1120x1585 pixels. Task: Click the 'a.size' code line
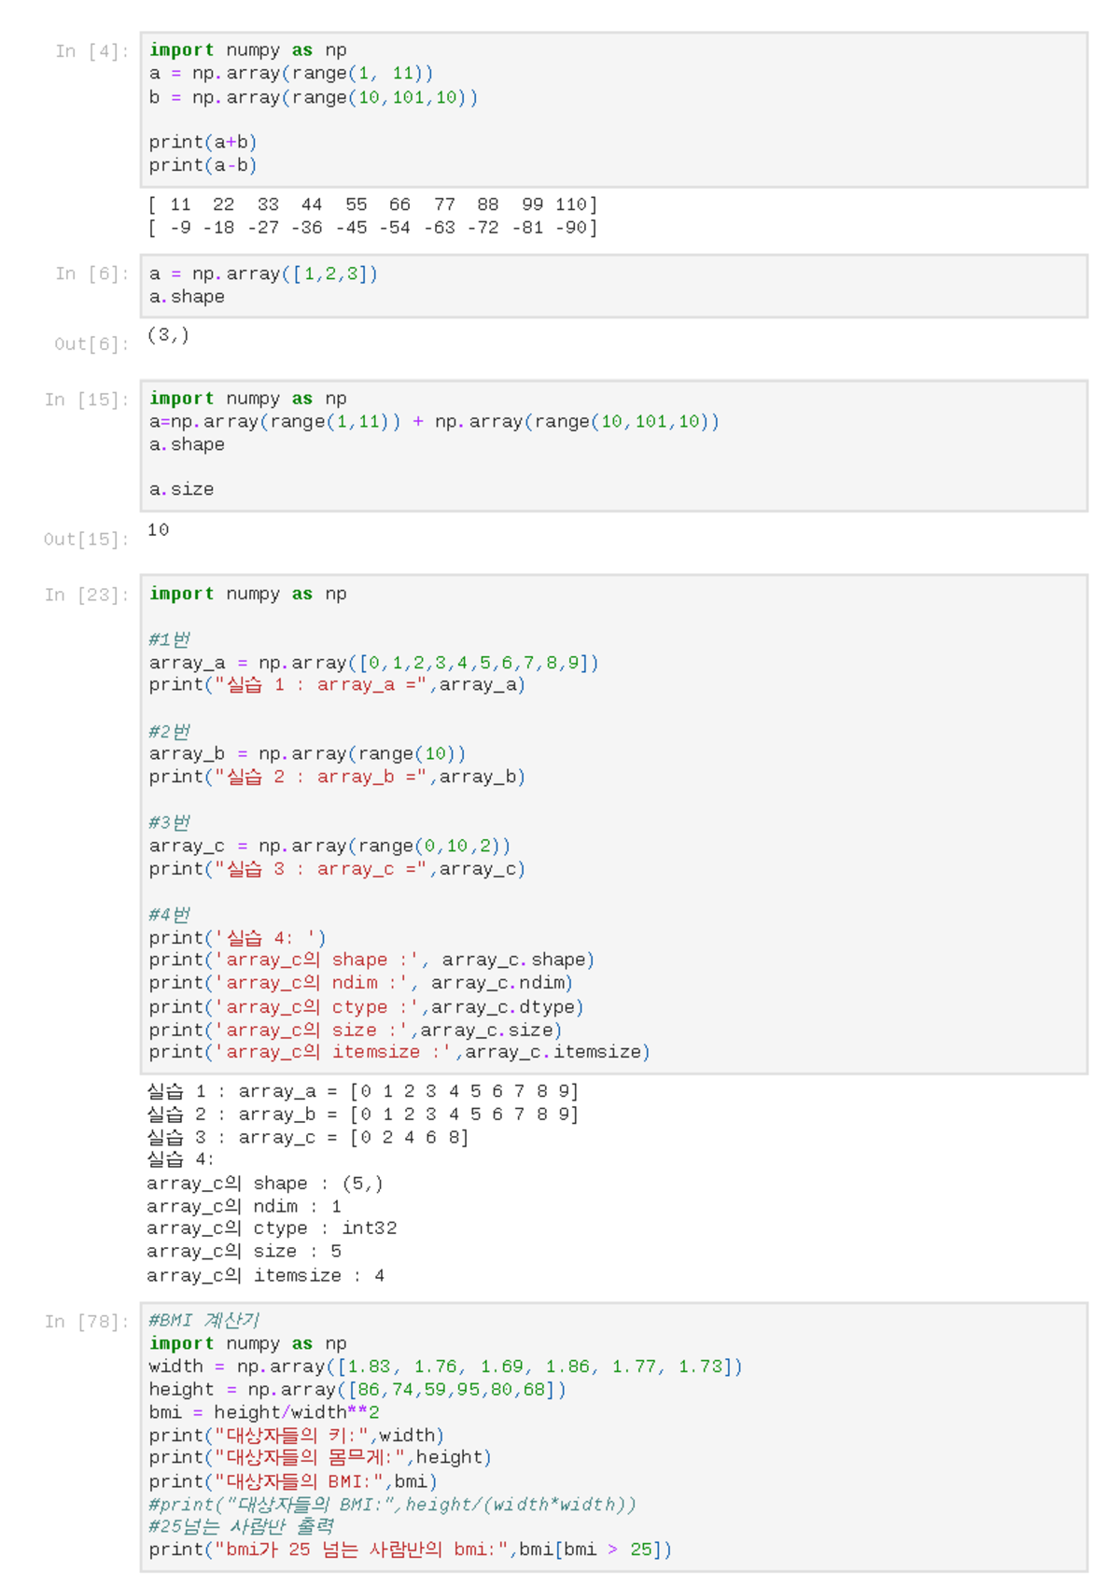181,489
